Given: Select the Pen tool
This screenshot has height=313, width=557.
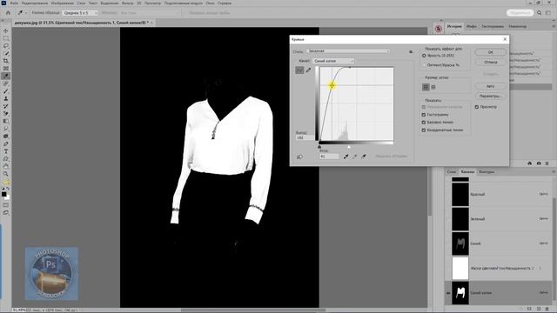Looking at the screenshot, I should [x=6, y=143].
